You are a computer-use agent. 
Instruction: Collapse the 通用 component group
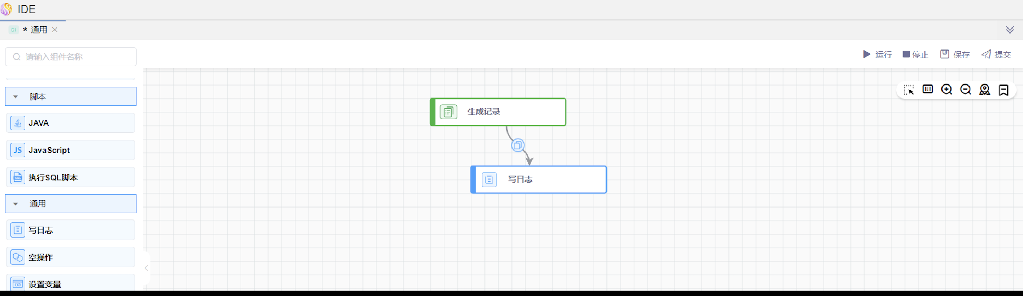16,204
